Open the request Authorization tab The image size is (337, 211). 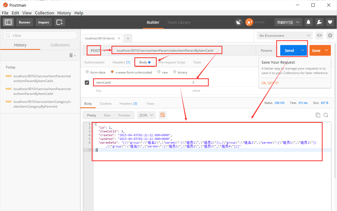pos(94,62)
